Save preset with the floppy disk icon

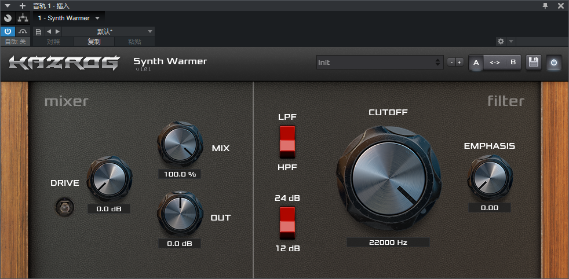(534, 63)
